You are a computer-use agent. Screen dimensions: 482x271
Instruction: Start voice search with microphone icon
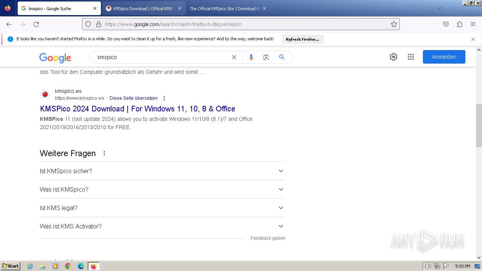(x=251, y=57)
